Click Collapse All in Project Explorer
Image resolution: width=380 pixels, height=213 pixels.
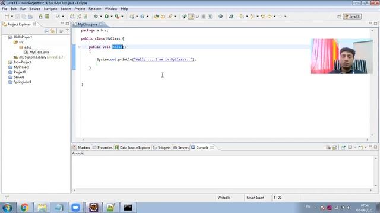[x=46, y=31]
